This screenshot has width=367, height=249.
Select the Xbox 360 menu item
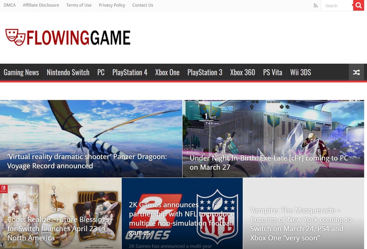click(x=242, y=72)
